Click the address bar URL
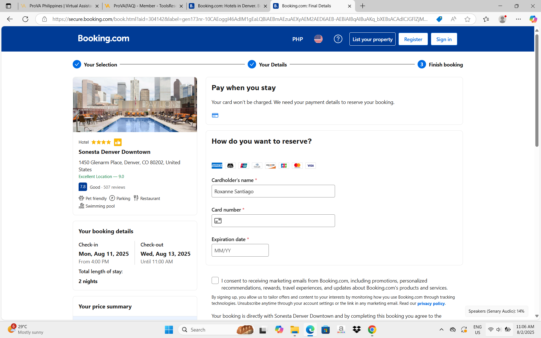541x338 pixels. tap(240, 19)
